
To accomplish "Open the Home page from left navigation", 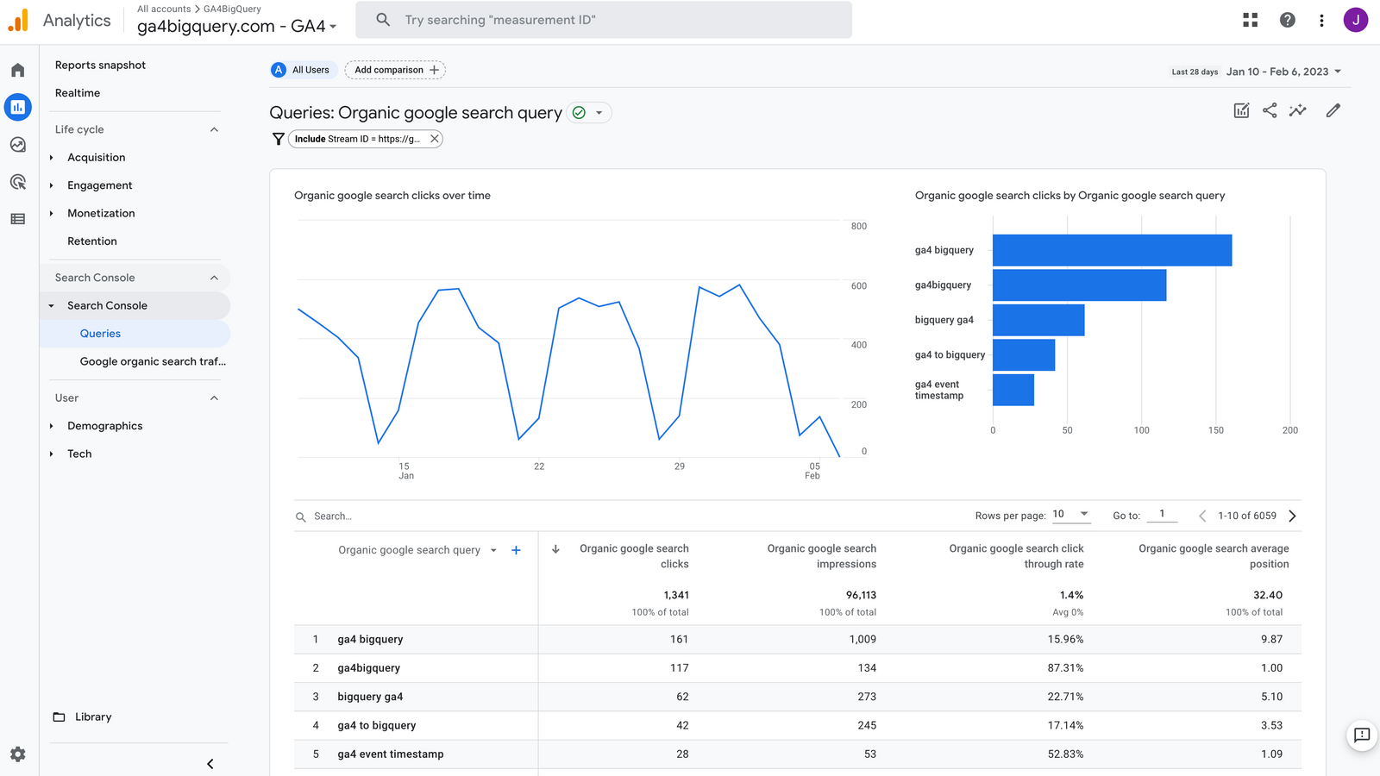I will (x=17, y=69).
